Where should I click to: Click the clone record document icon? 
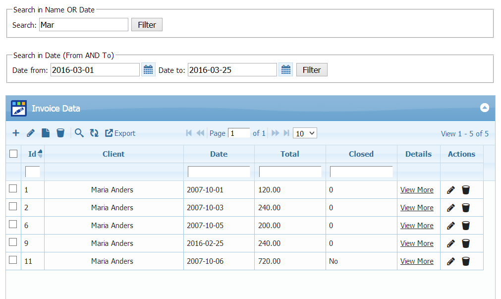[46, 133]
